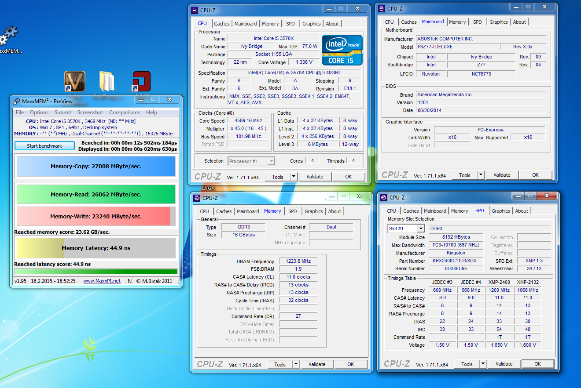This screenshot has width=581, height=388.
Task: Click the Max Bandwidth PC3-10700 (667 MHz) value
Action: [456, 245]
